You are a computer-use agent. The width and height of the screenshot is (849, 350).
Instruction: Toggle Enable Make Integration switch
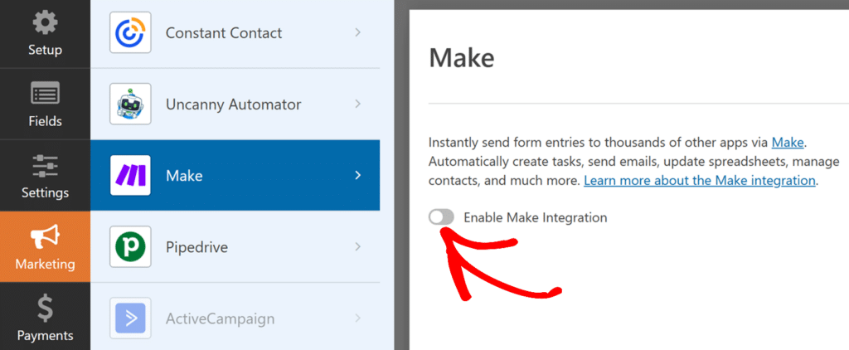click(441, 218)
